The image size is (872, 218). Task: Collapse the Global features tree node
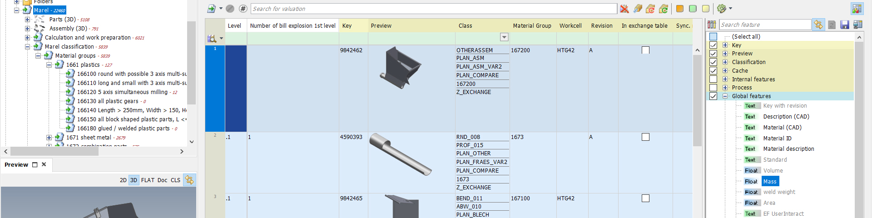725,96
